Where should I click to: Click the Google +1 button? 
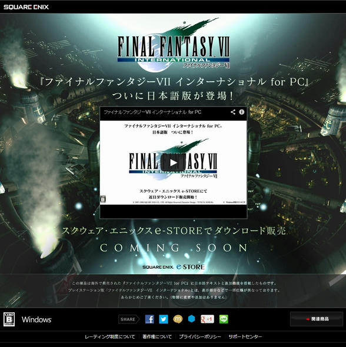tap(207, 319)
